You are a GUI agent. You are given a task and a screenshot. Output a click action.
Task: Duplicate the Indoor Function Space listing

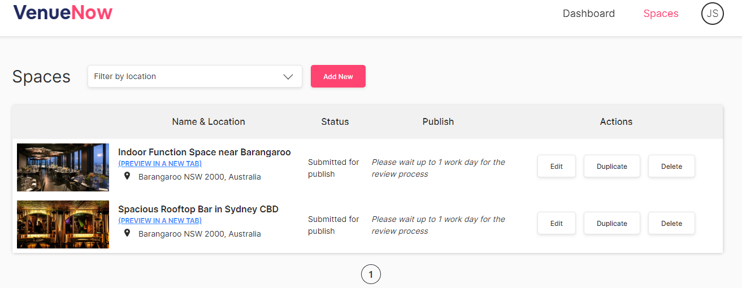(x=612, y=166)
